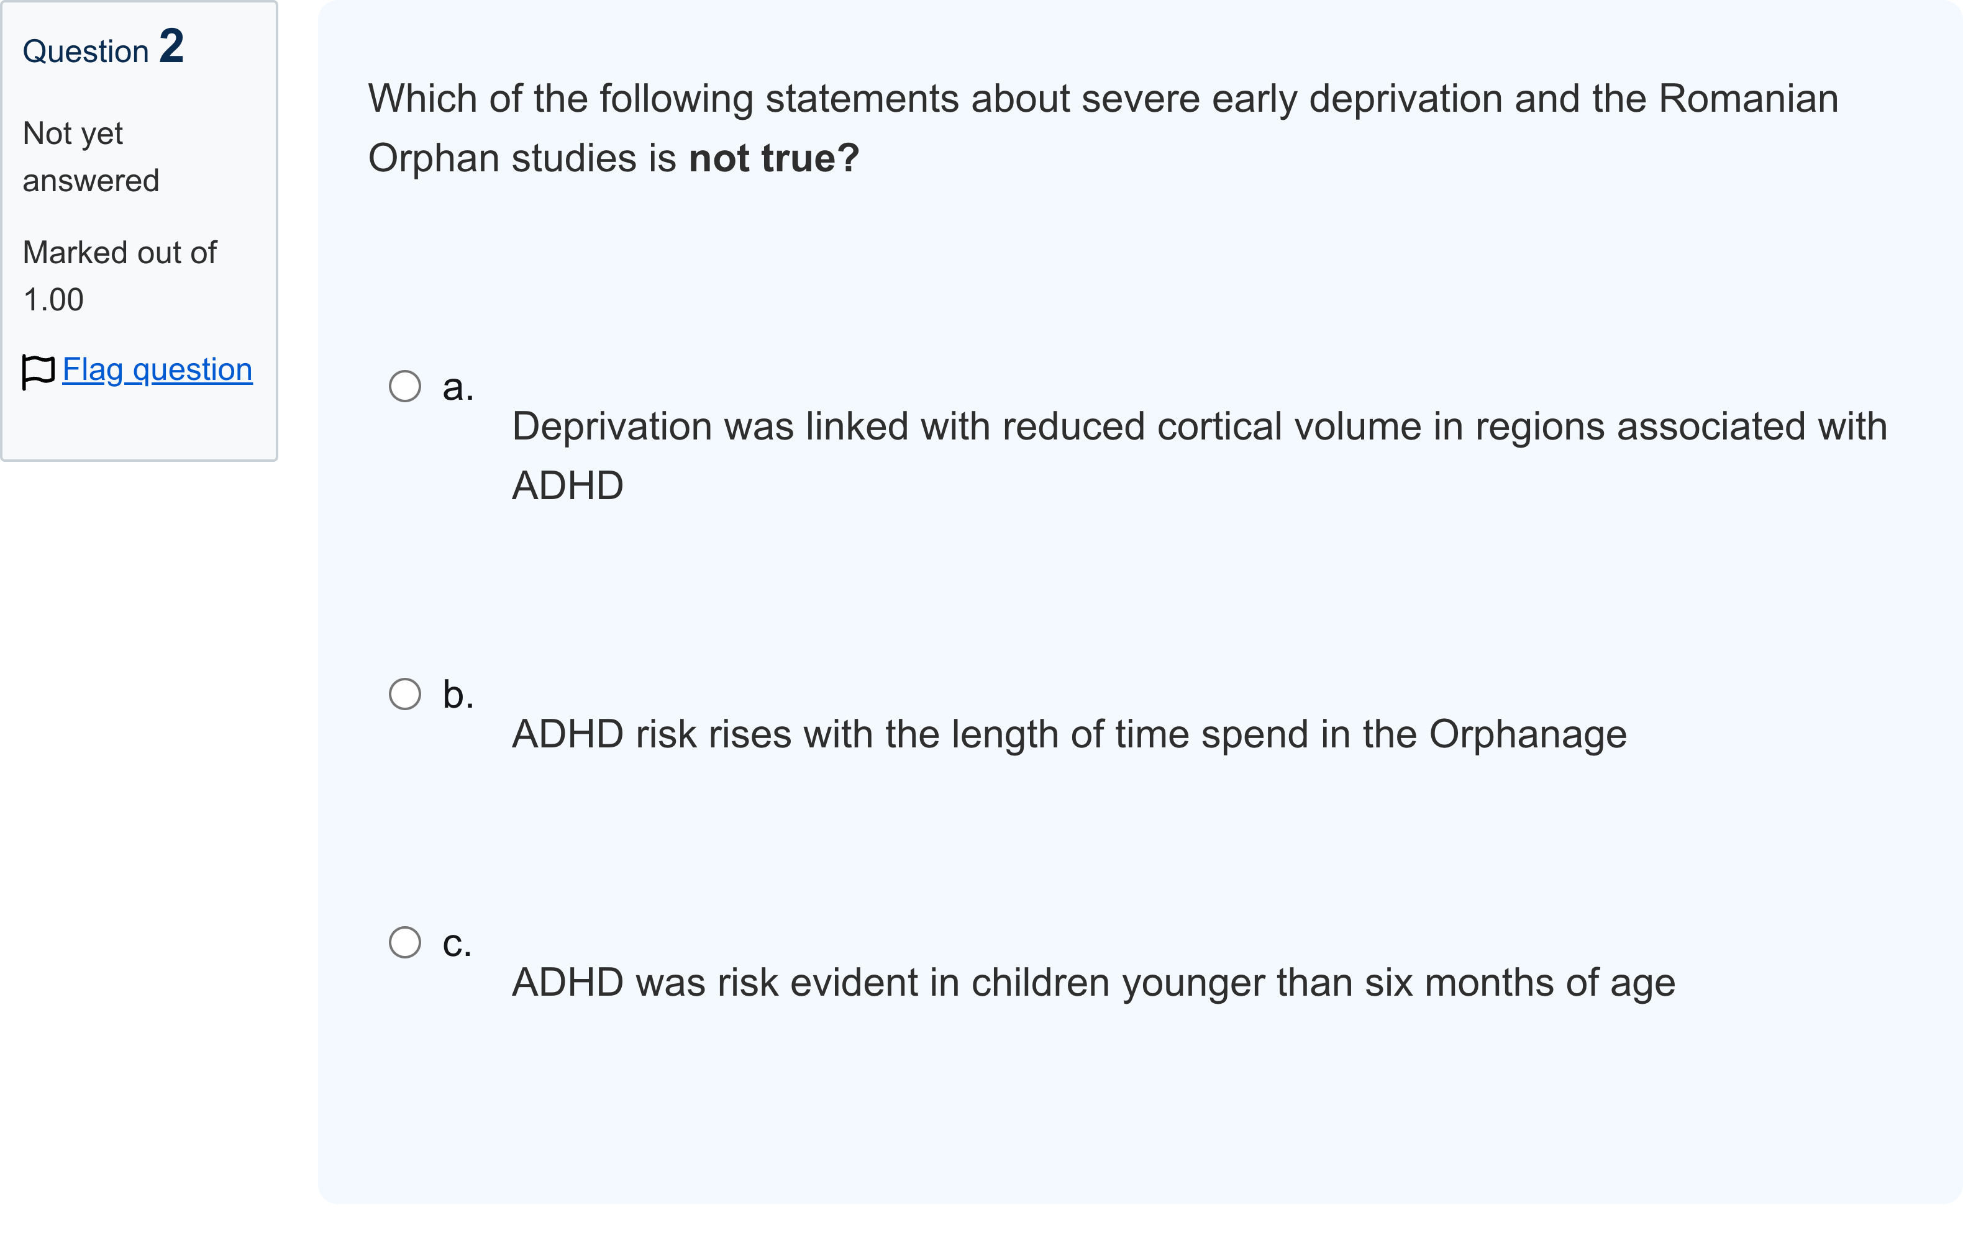Select radio button for option a
Image resolution: width=1963 pixels, height=1244 pixels.
(404, 386)
